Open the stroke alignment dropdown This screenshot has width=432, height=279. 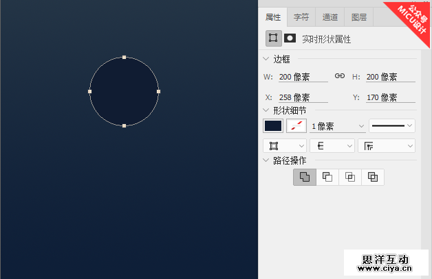(x=285, y=145)
